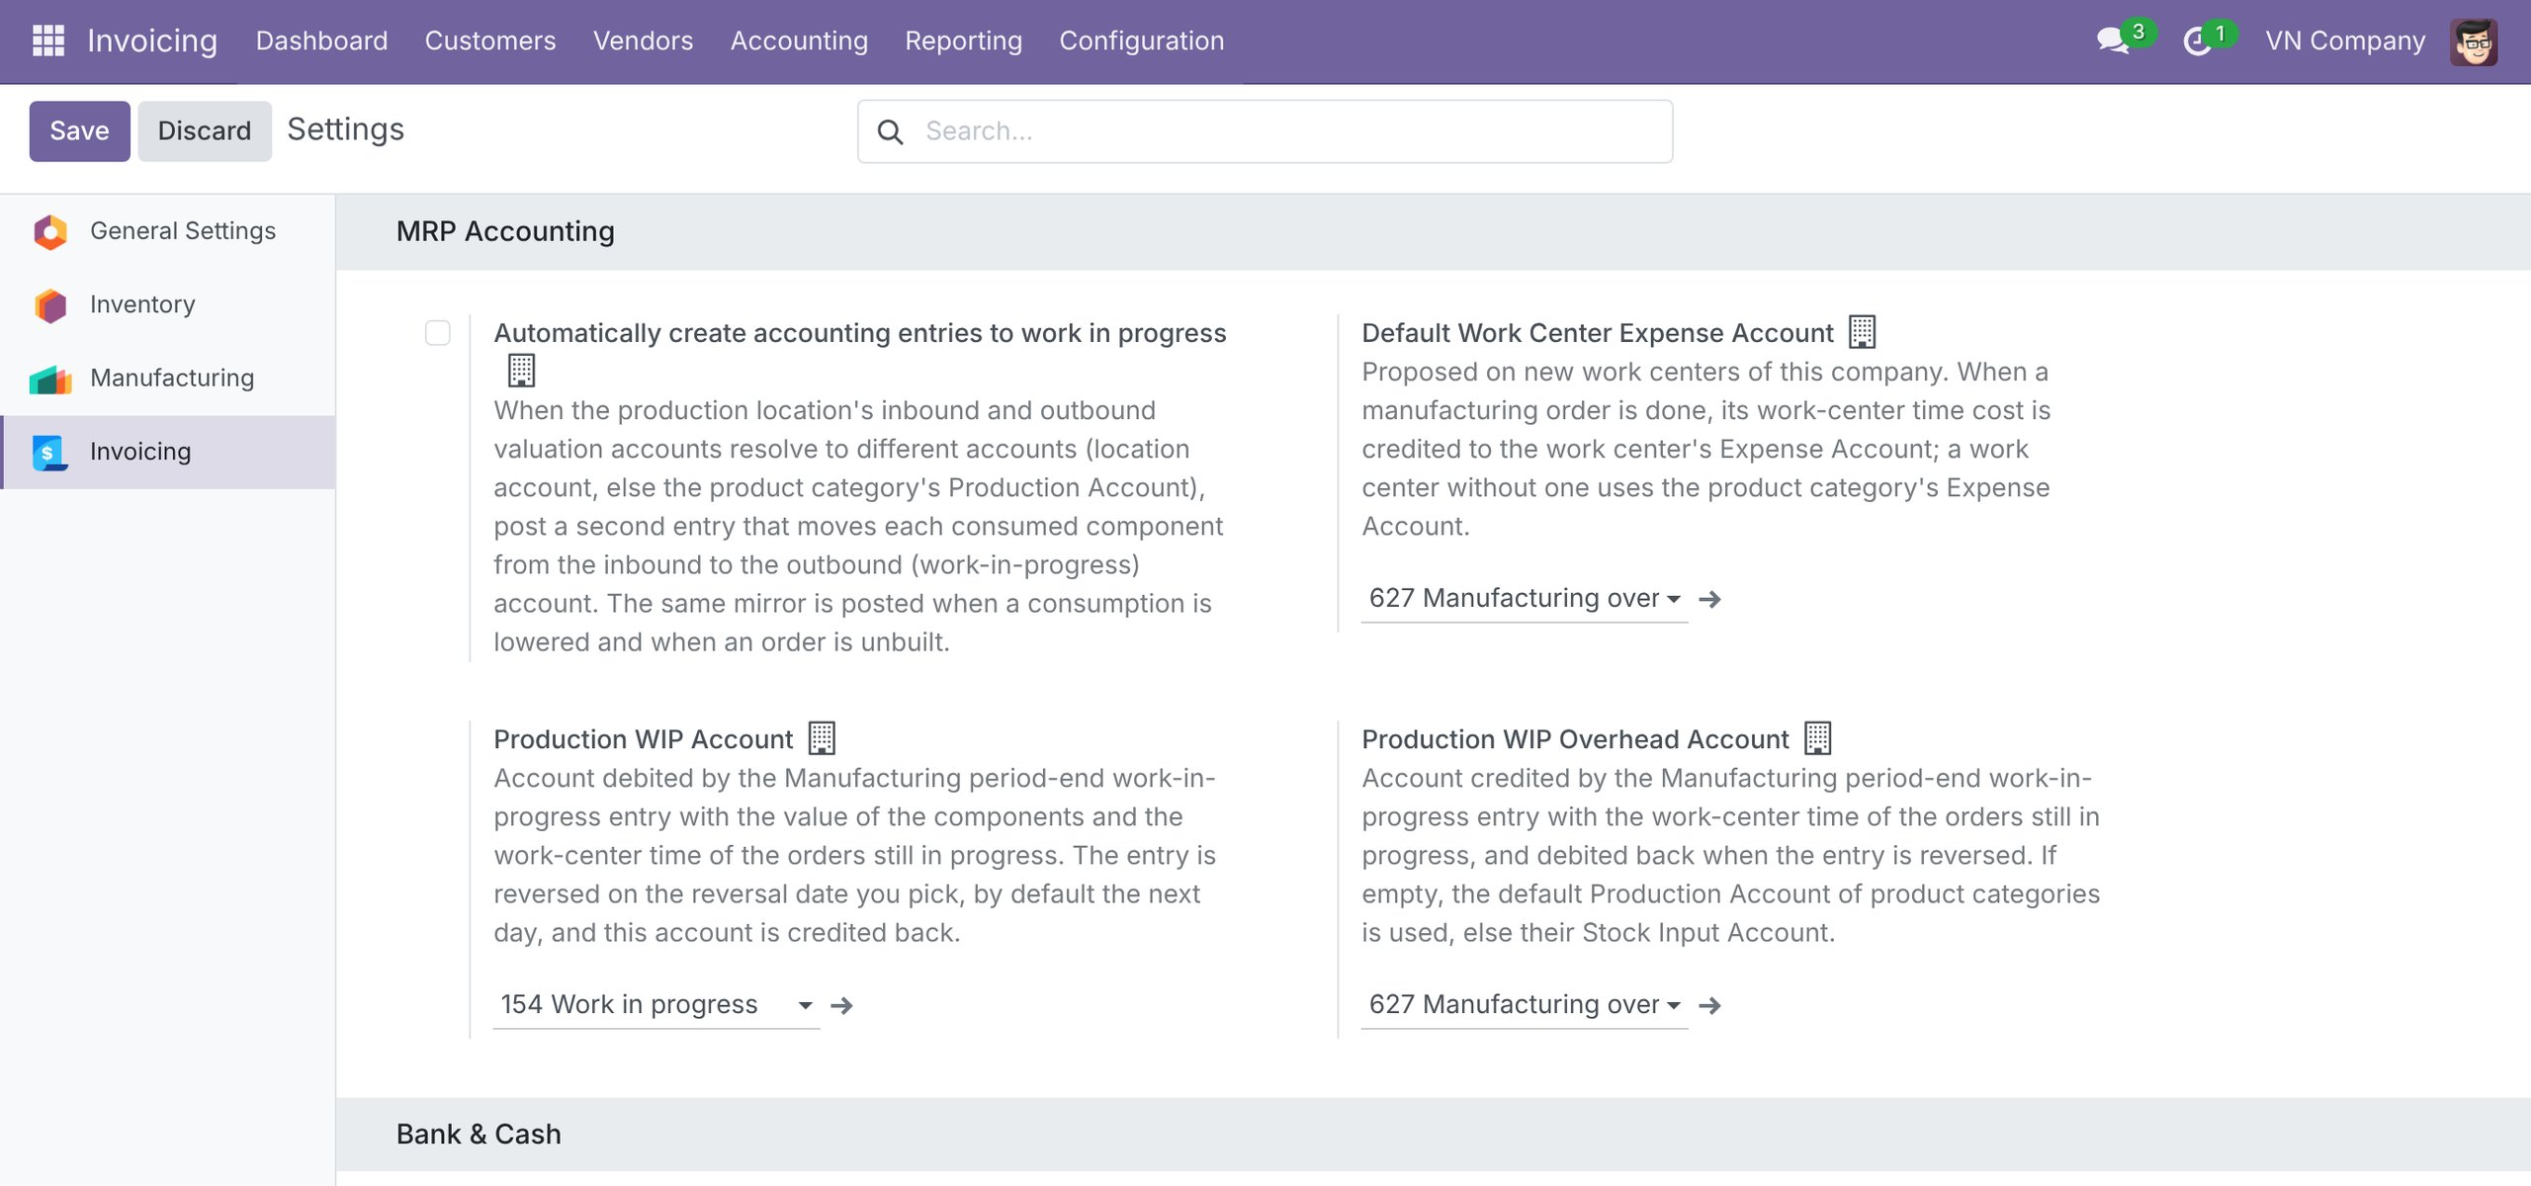Click the MRP Accounting section heading

coord(505,232)
